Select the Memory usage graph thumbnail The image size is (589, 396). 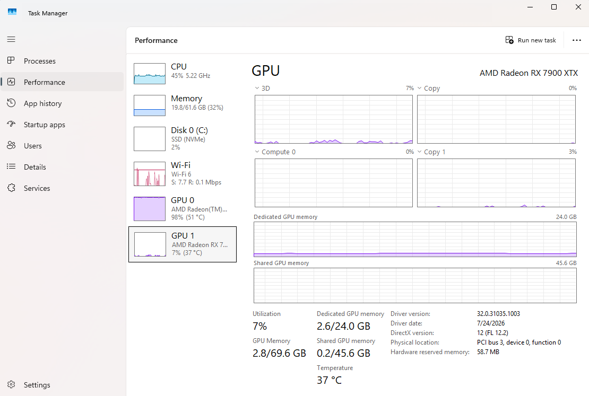pyautogui.click(x=150, y=105)
